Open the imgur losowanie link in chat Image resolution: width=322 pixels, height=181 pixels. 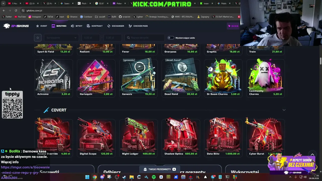click(25, 172)
